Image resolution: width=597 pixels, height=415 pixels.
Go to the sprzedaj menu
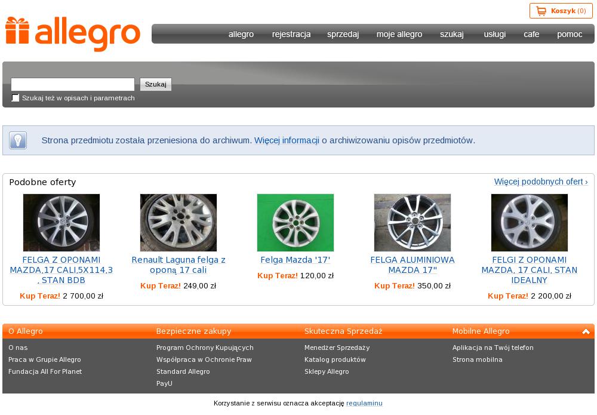click(343, 34)
